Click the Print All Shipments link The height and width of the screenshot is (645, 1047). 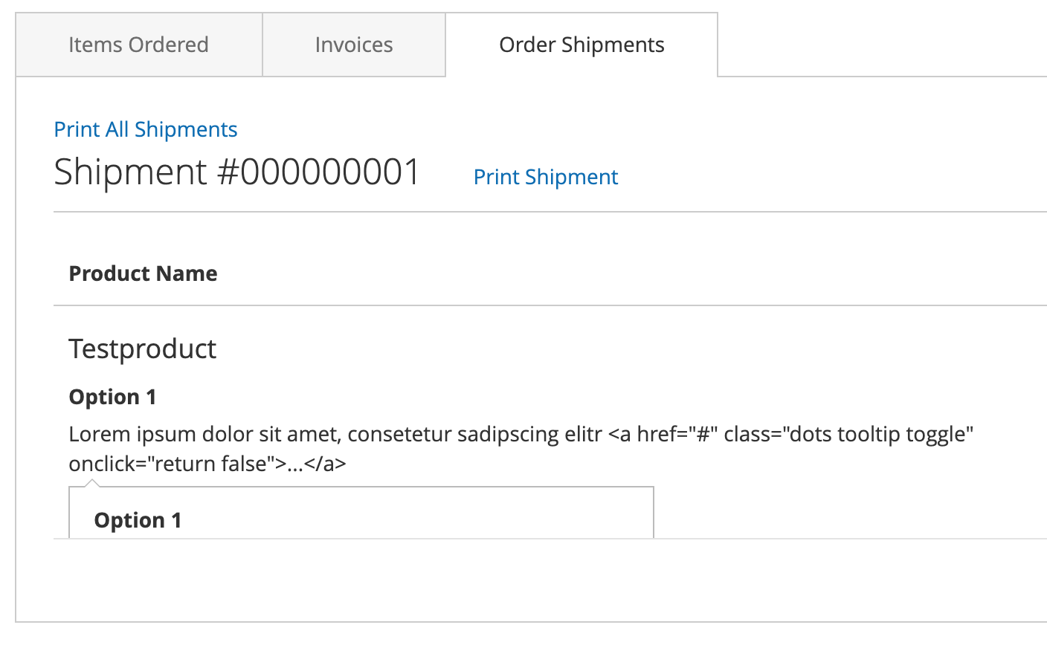click(146, 129)
